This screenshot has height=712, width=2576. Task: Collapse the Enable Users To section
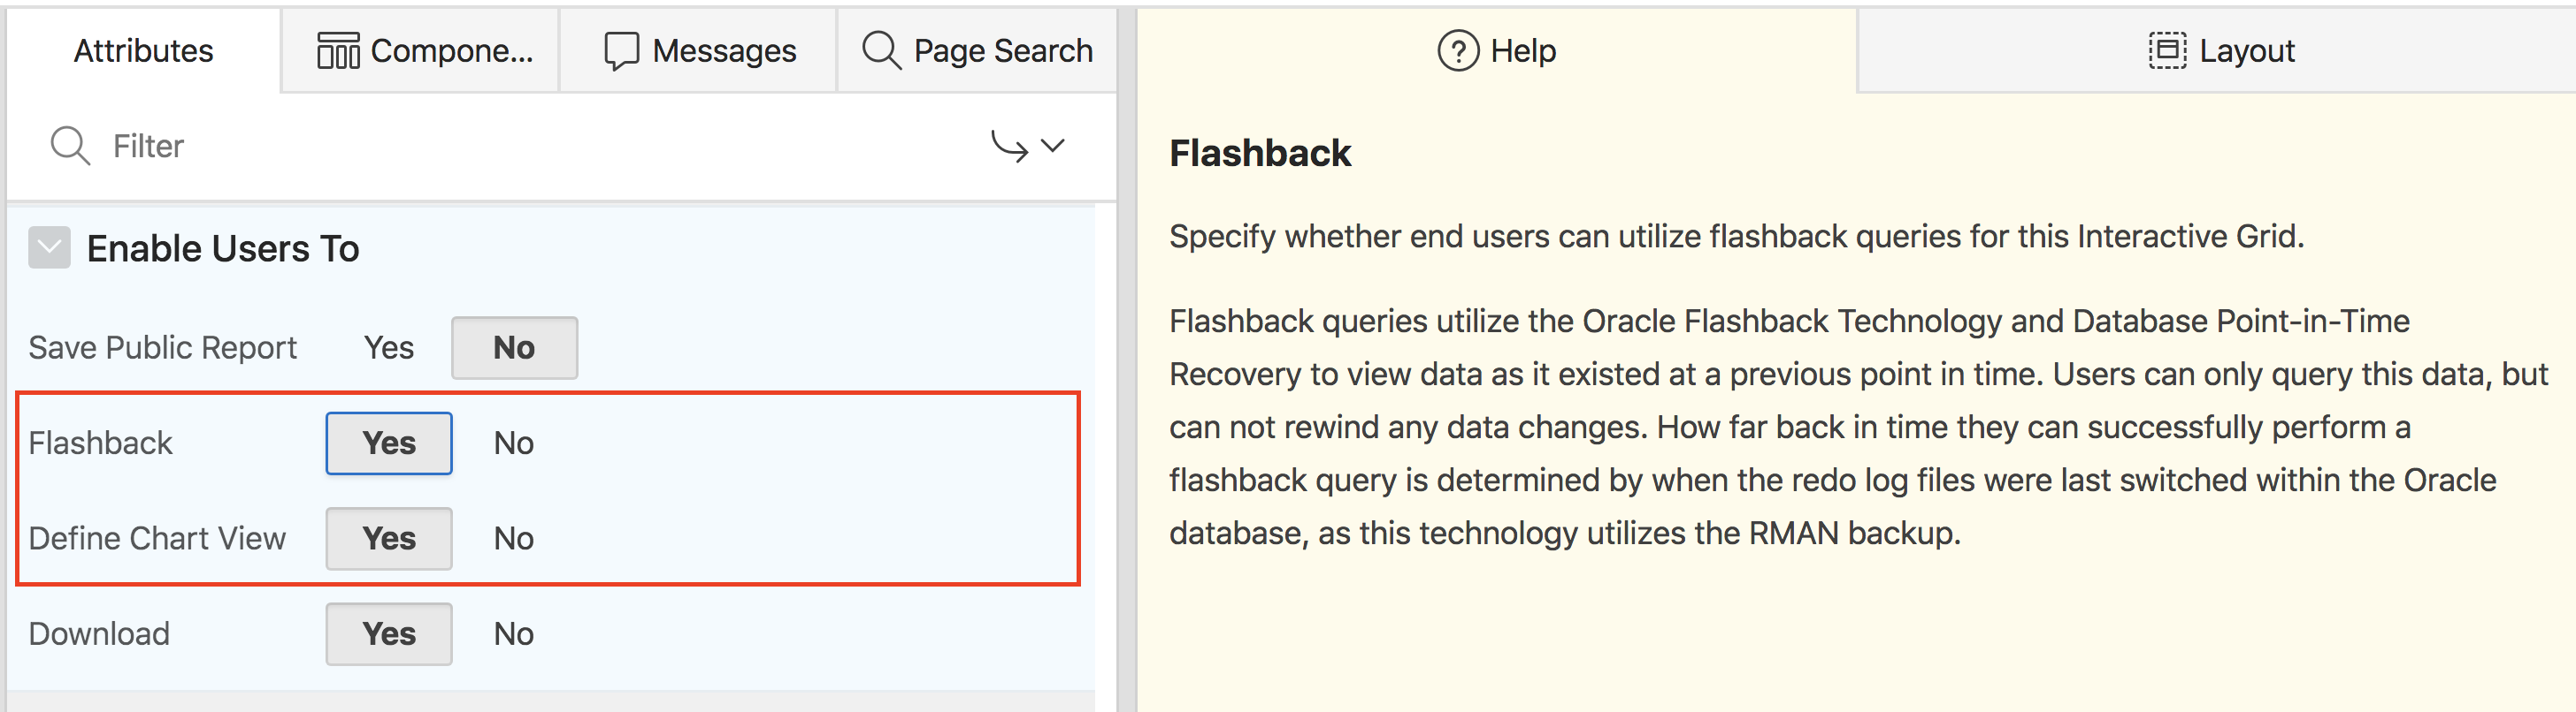pyautogui.click(x=49, y=247)
